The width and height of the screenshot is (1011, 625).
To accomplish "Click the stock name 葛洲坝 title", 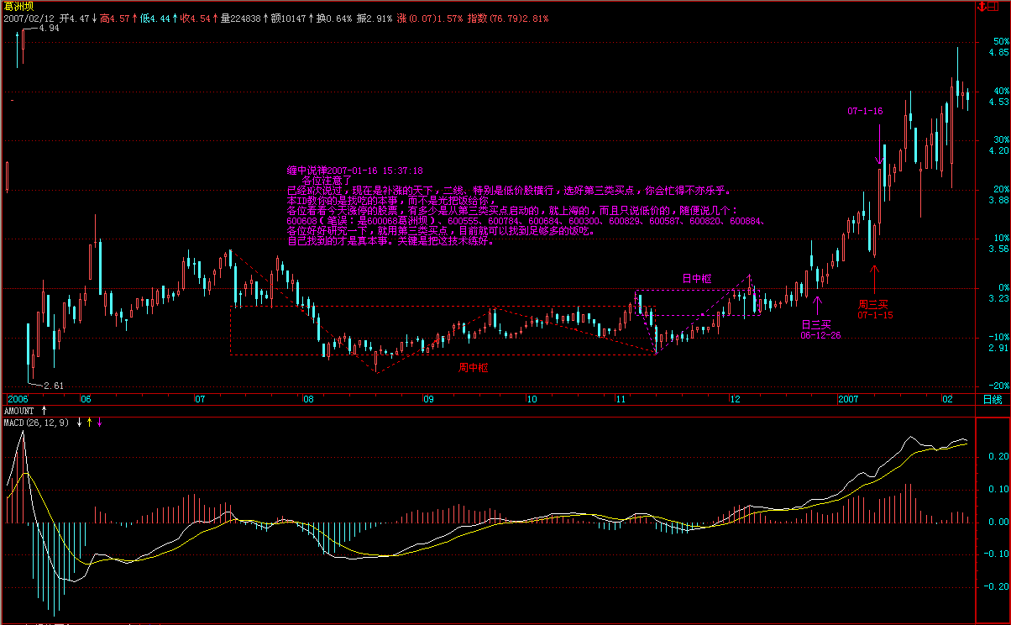I will click(17, 6).
